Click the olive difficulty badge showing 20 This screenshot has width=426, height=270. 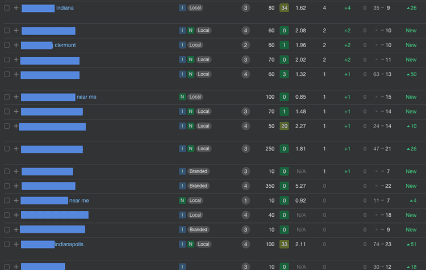click(x=284, y=126)
